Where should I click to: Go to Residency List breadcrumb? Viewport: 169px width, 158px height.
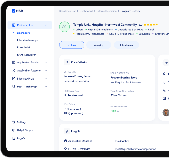[67, 11]
